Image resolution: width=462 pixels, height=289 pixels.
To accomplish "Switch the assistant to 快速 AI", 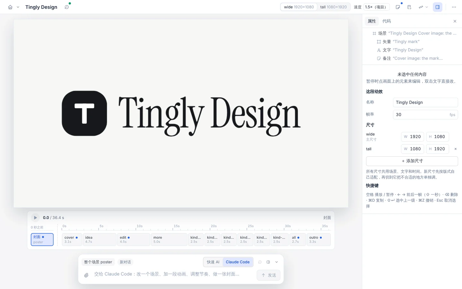I will (213, 262).
